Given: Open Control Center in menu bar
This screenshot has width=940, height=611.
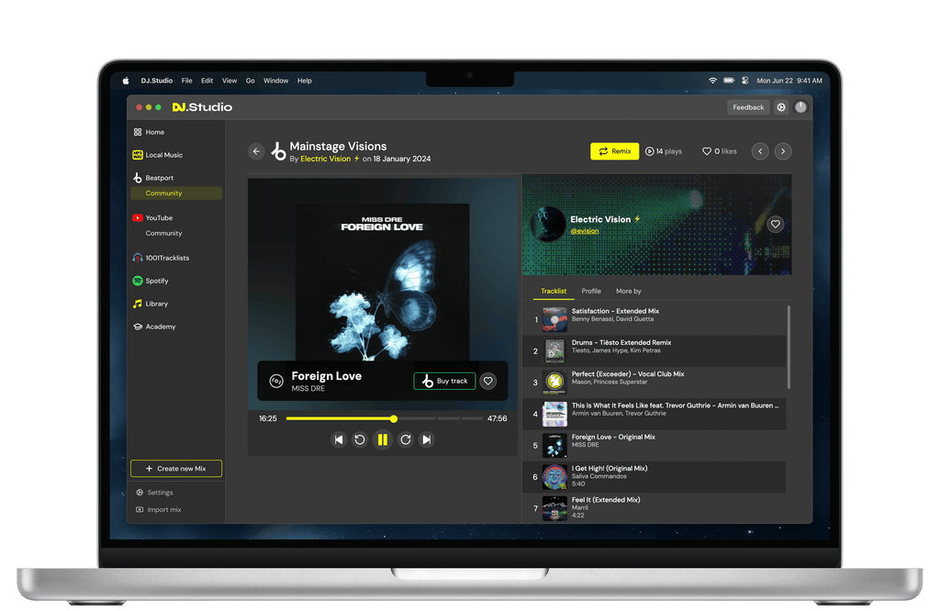Looking at the screenshot, I should [745, 80].
